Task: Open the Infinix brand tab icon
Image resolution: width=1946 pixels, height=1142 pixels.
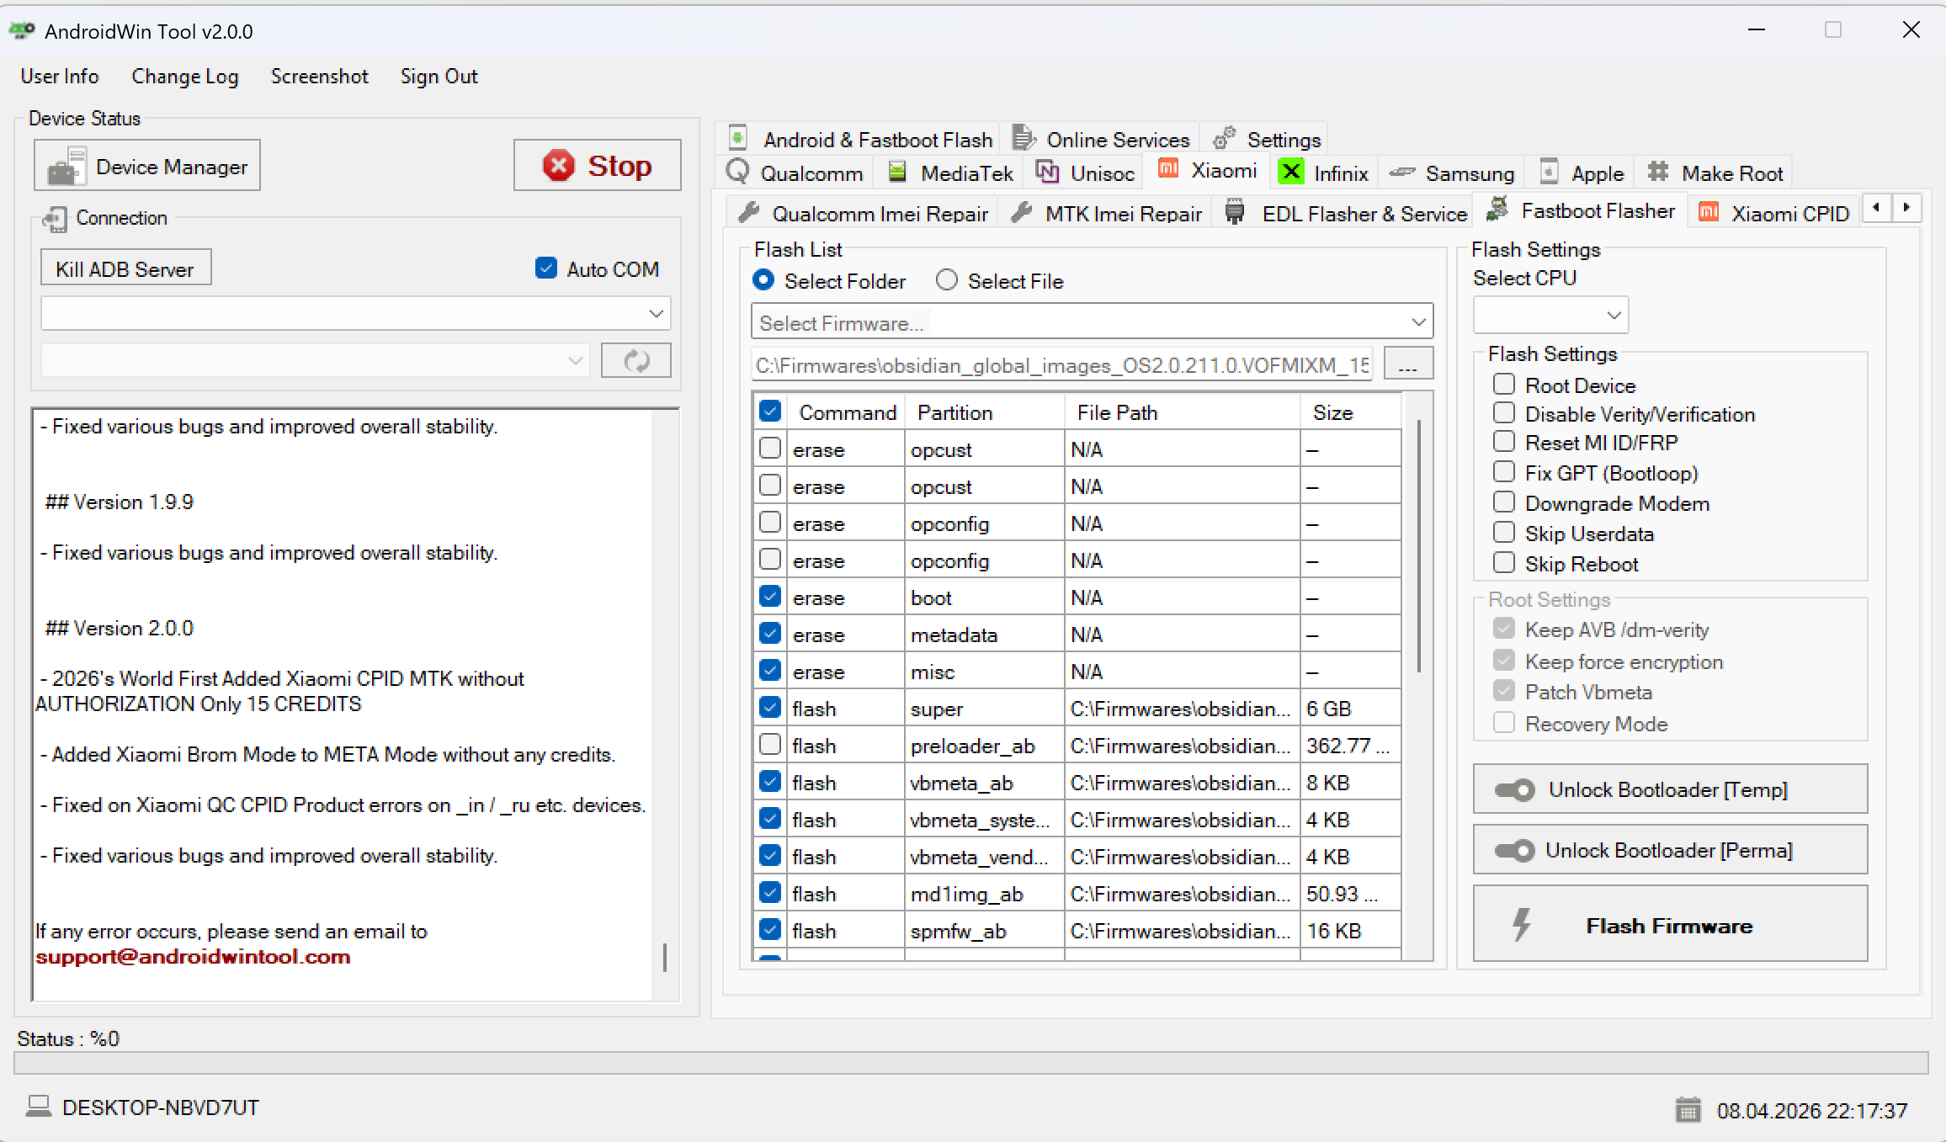Action: coord(1290,173)
